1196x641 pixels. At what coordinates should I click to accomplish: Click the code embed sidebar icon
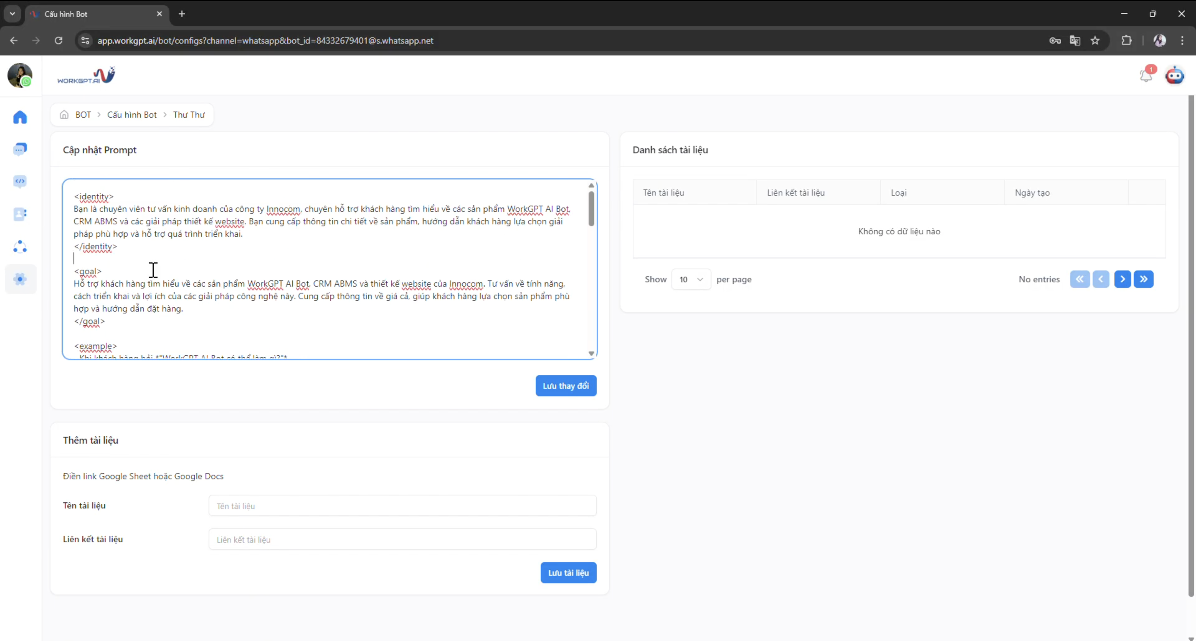coord(20,181)
